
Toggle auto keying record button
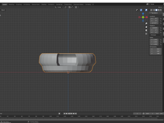[59, 113]
